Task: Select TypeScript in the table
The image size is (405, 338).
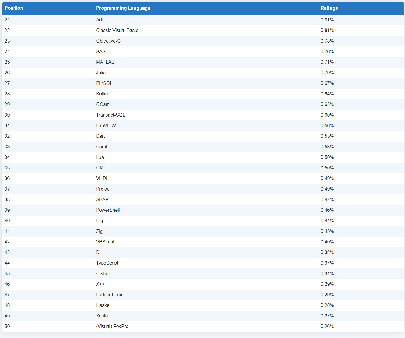Action: 107,263
